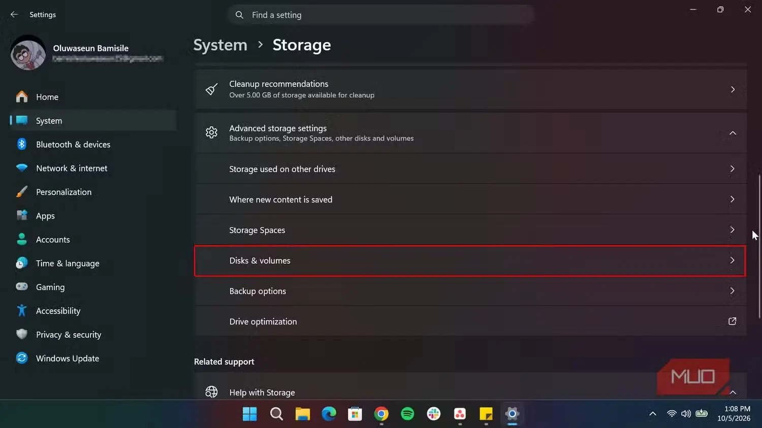Open Where new content is saved
Viewport: 762px width, 428px height.
470,199
